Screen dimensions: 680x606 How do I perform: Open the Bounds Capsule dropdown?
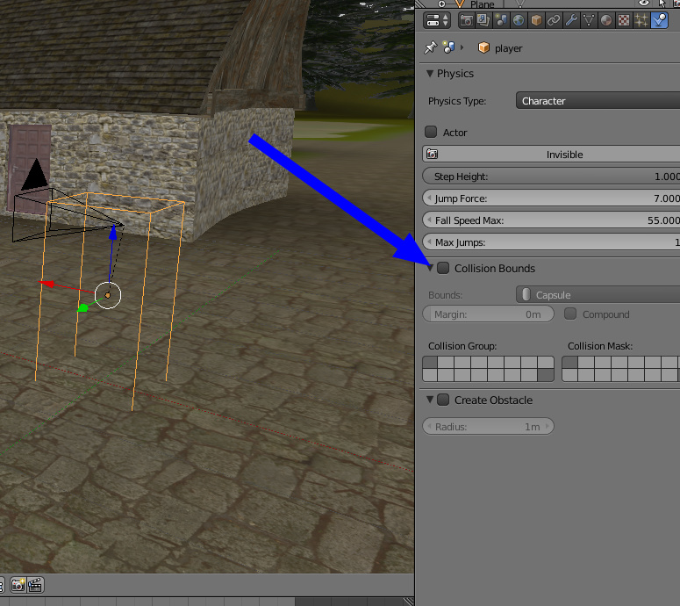click(x=598, y=295)
